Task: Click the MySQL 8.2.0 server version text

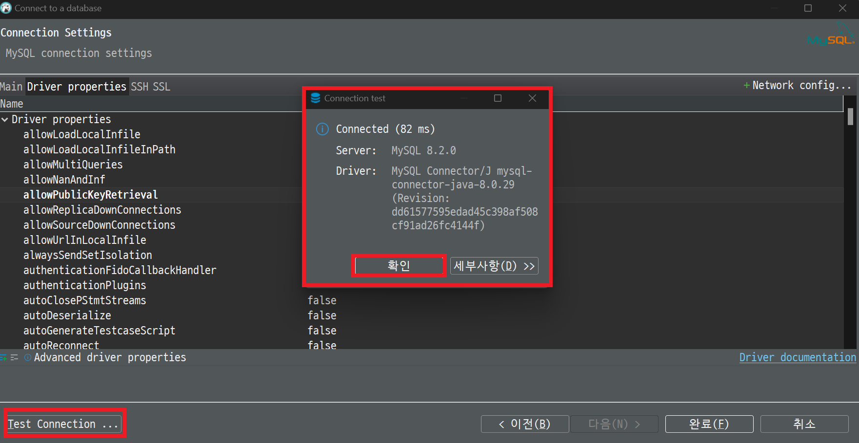Action: [424, 150]
